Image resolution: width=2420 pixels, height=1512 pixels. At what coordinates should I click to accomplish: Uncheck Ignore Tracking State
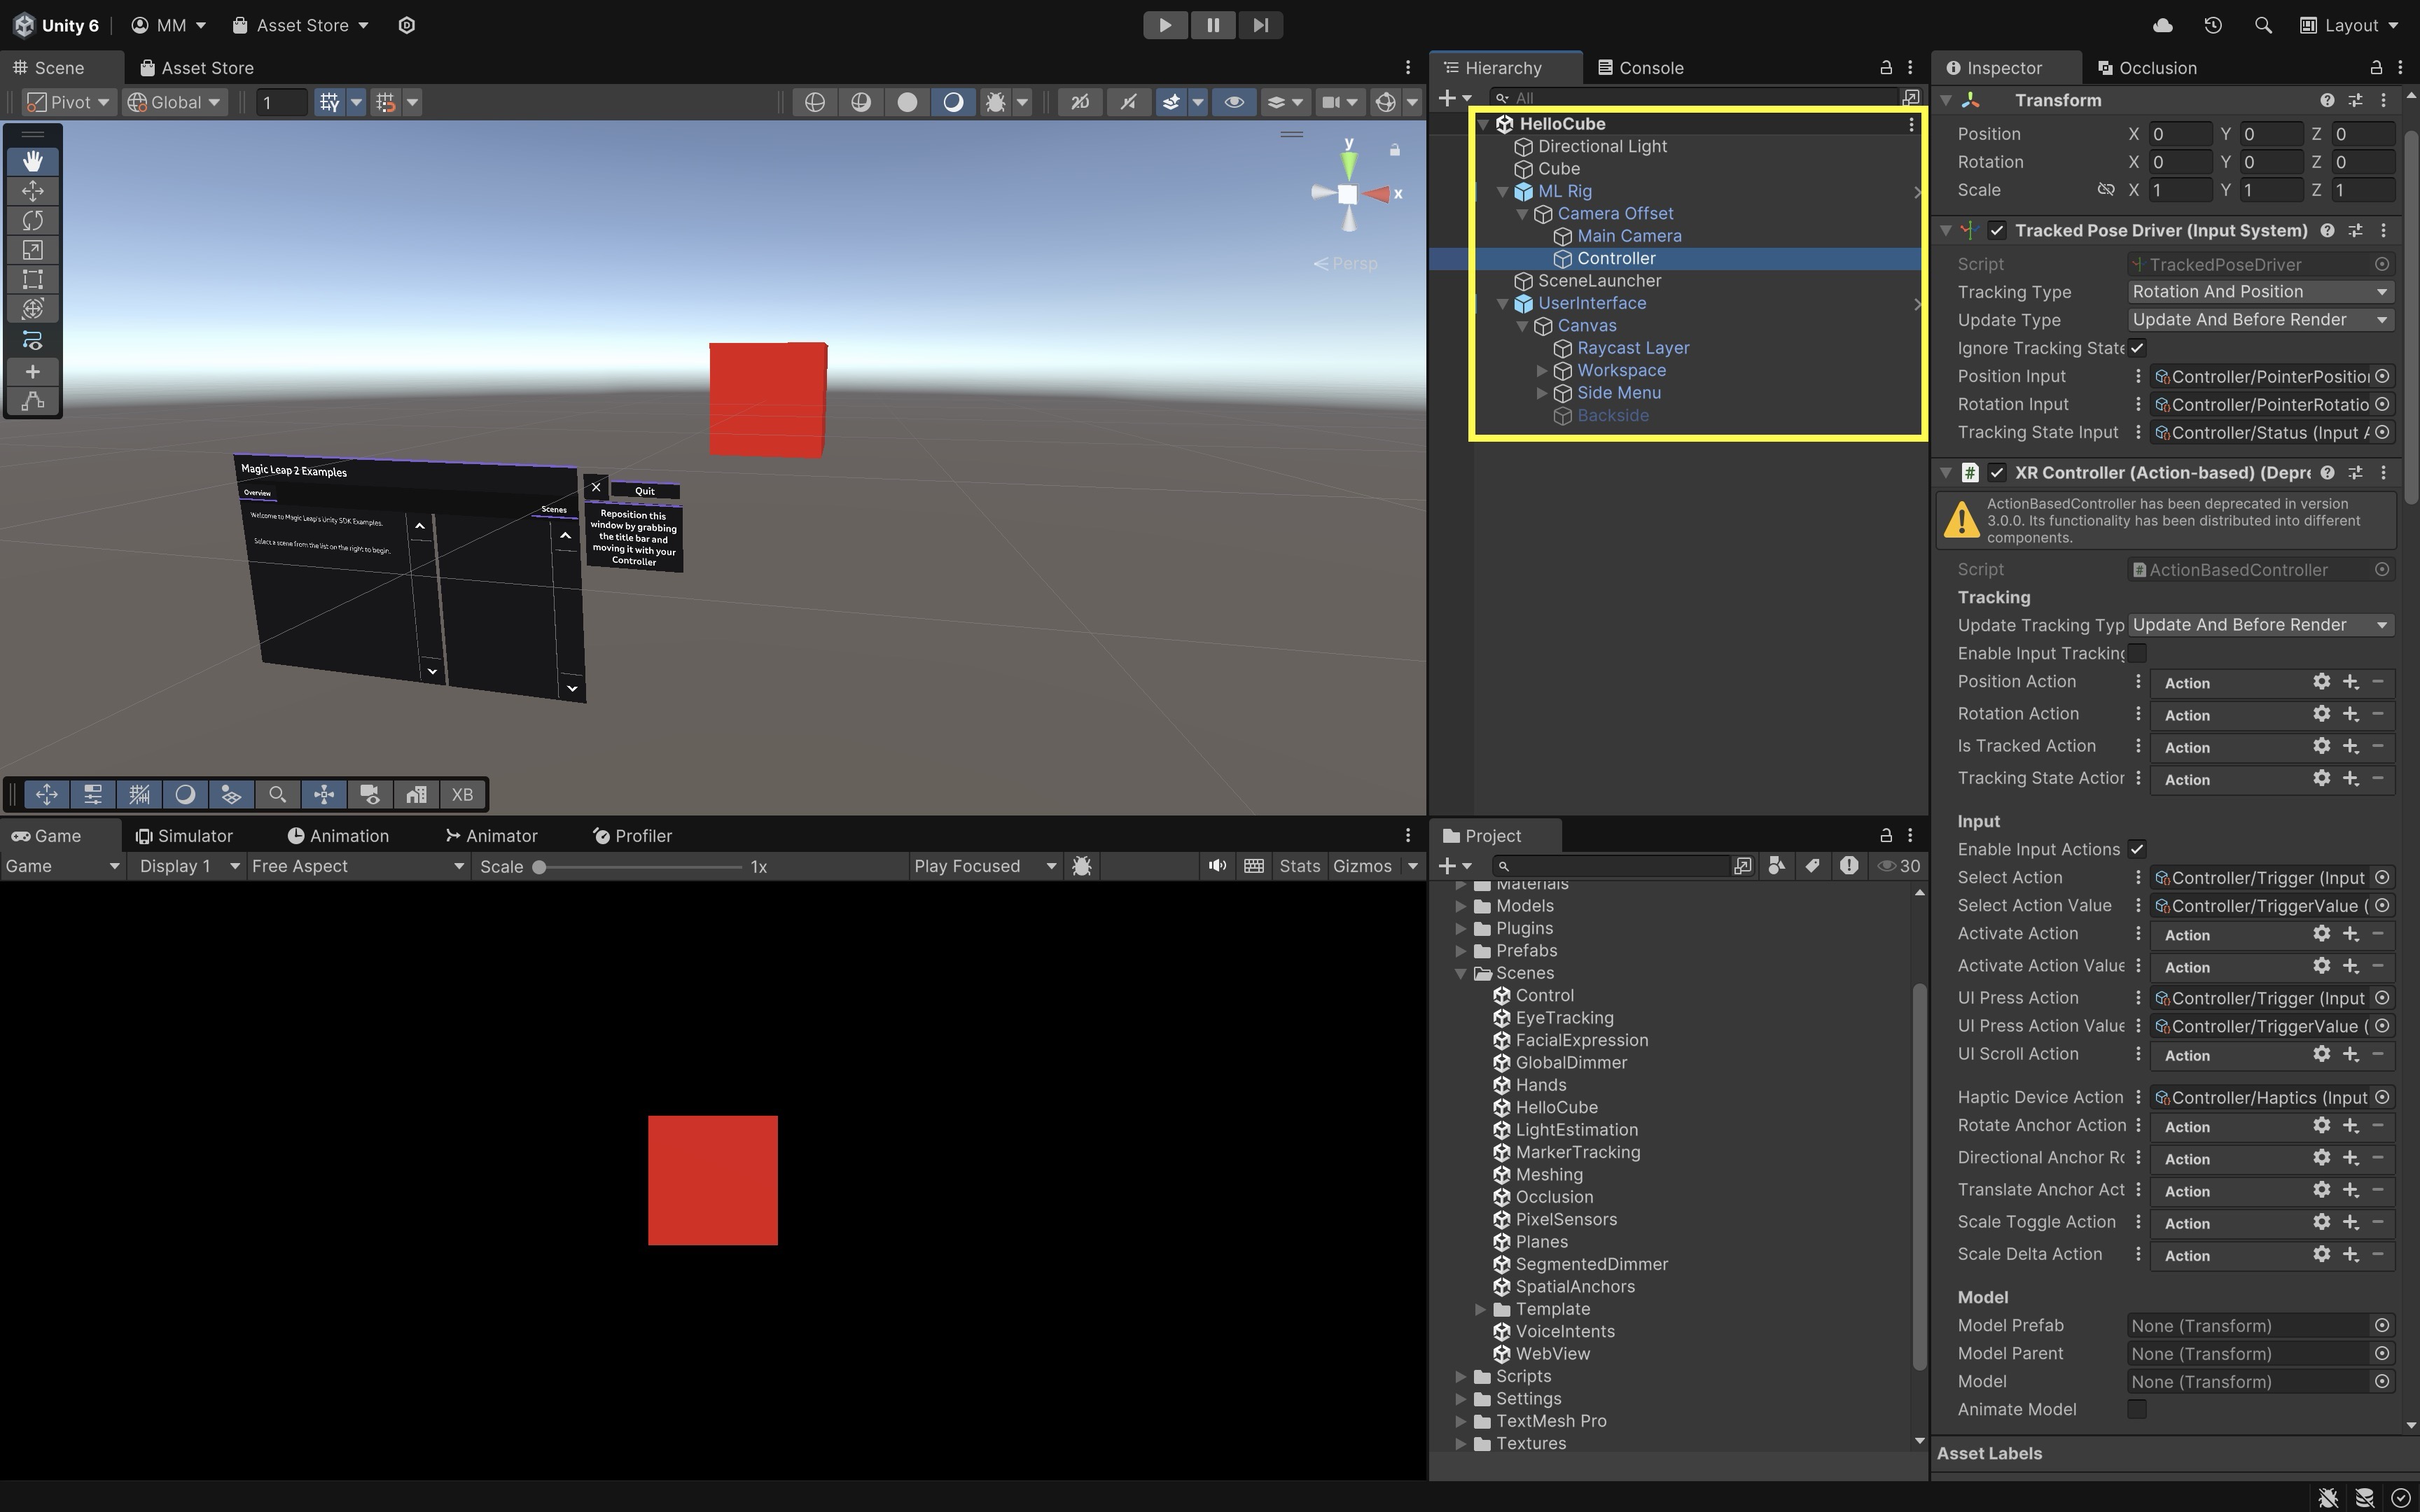2137,348
